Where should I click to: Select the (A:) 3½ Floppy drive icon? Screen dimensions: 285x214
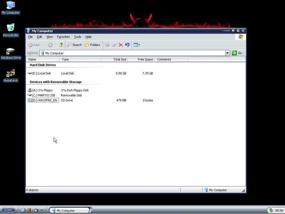(x=30, y=90)
